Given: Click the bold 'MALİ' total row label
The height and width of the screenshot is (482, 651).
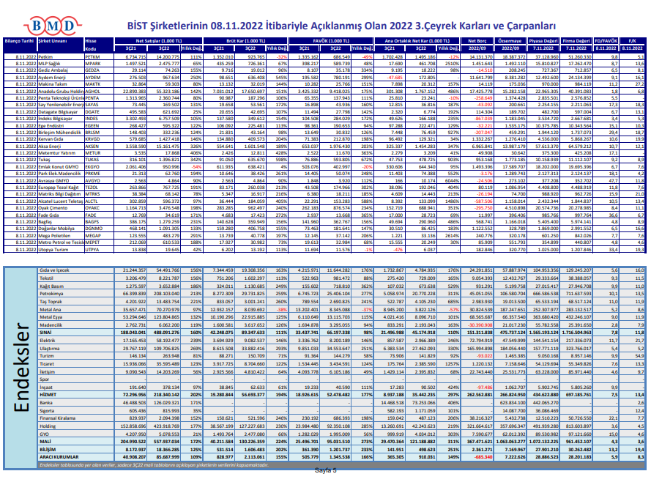Looking at the screenshot, I should [x=45, y=441].
